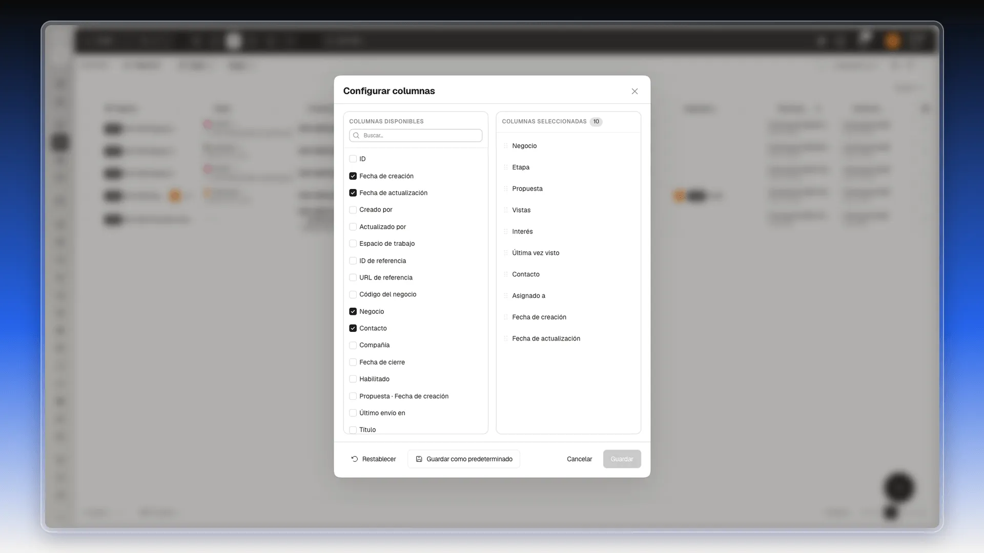Image resolution: width=984 pixels, height=553 pixels.
Task: Click the Guardar button
Action: click(622, 459)
